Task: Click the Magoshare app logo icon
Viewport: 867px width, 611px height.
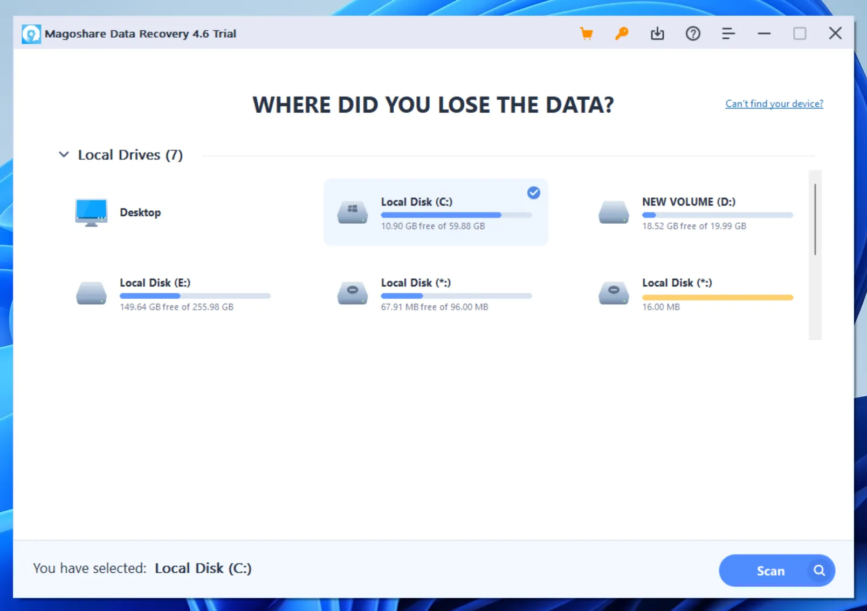Action: click(31, 34)
